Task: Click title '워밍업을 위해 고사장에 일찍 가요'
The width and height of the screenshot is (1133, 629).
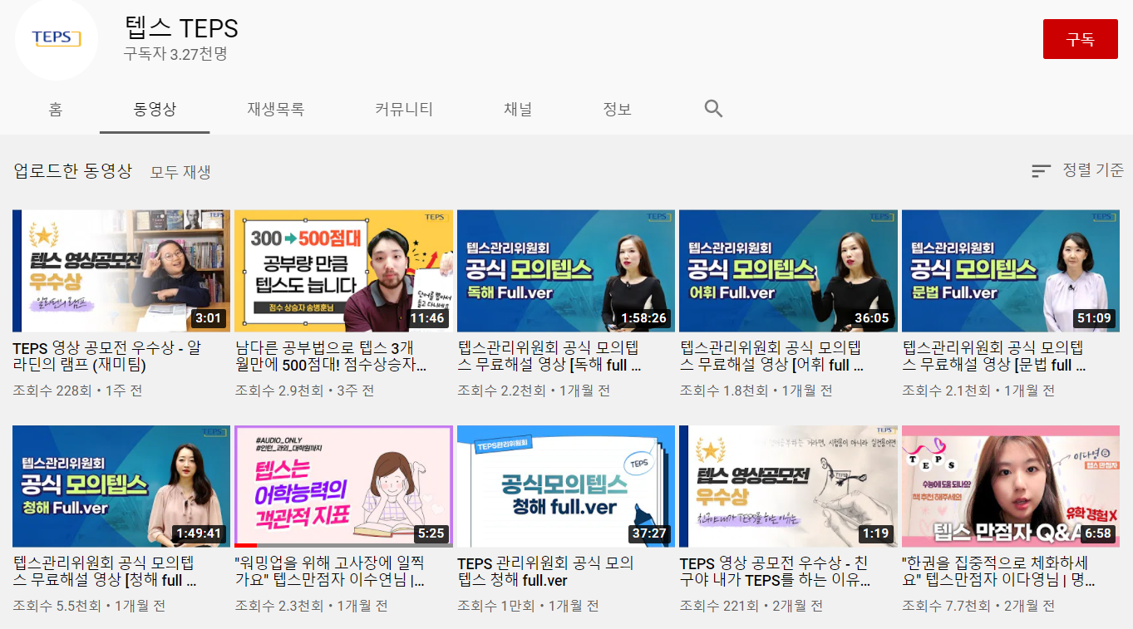Action: pyautogui.click(x=330, y=572)
